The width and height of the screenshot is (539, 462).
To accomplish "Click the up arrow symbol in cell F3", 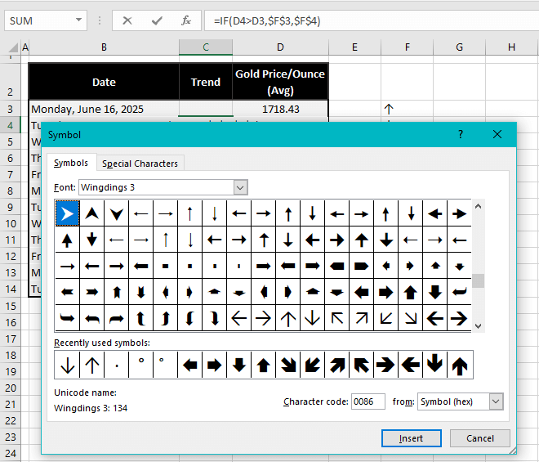I will pyautogui.click(x=389, y=109).
